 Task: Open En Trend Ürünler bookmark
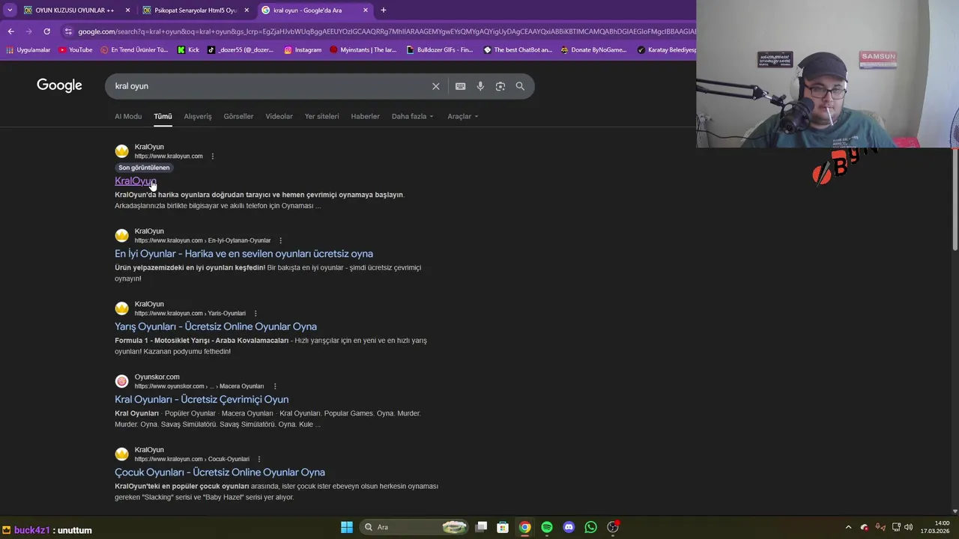tap(133, 50)
